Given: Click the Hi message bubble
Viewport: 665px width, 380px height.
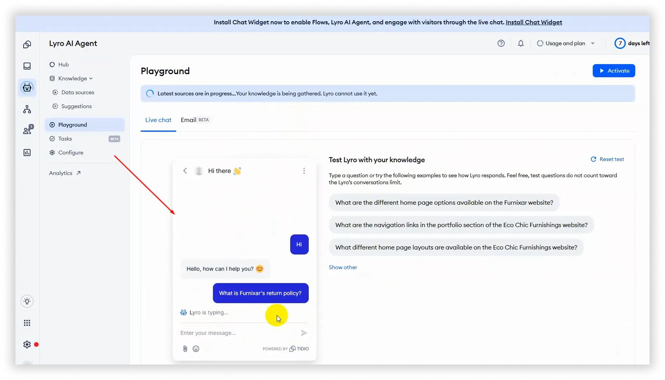Looking at the screenshot, I should coord(299,244).
